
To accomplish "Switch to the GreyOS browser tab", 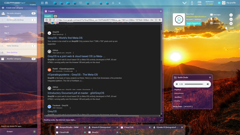I will pyautogui.click(x=48, y=16).
